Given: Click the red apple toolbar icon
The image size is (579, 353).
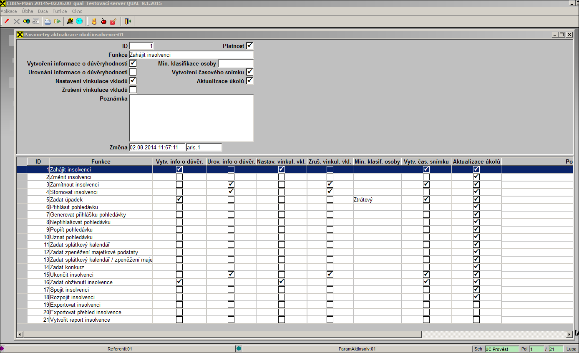Looking at the screenshot, I should click(103, 21).
